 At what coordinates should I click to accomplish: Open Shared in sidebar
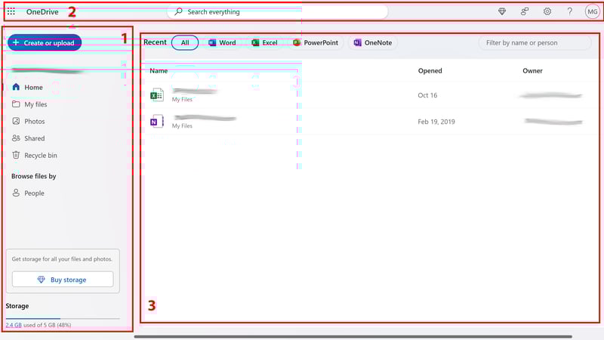coord(34,138)
